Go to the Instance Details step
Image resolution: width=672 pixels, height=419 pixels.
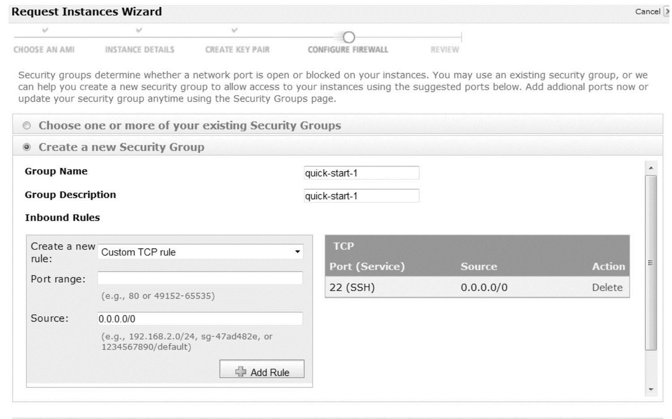click(x=139, y=50)
